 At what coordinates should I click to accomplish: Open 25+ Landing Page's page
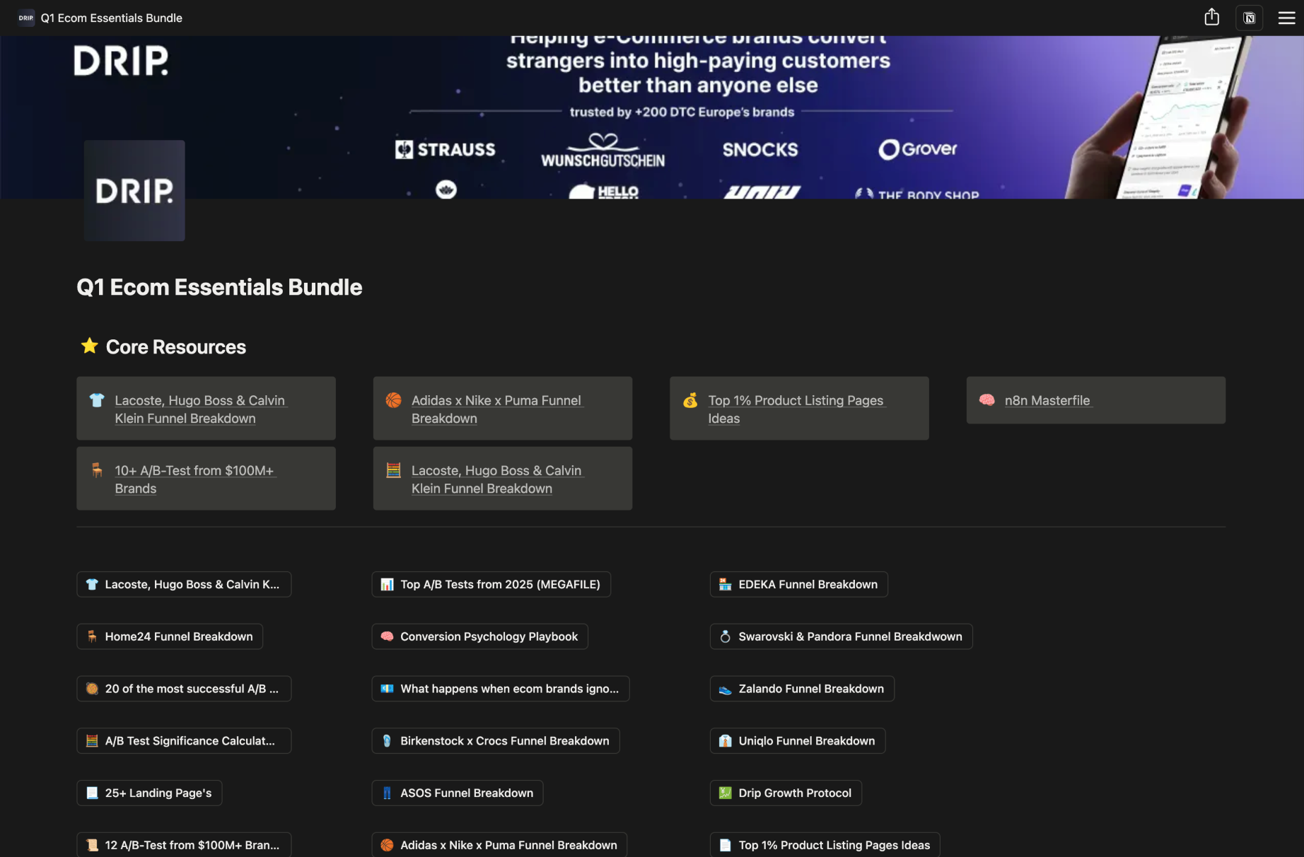(x=158, y=793)
